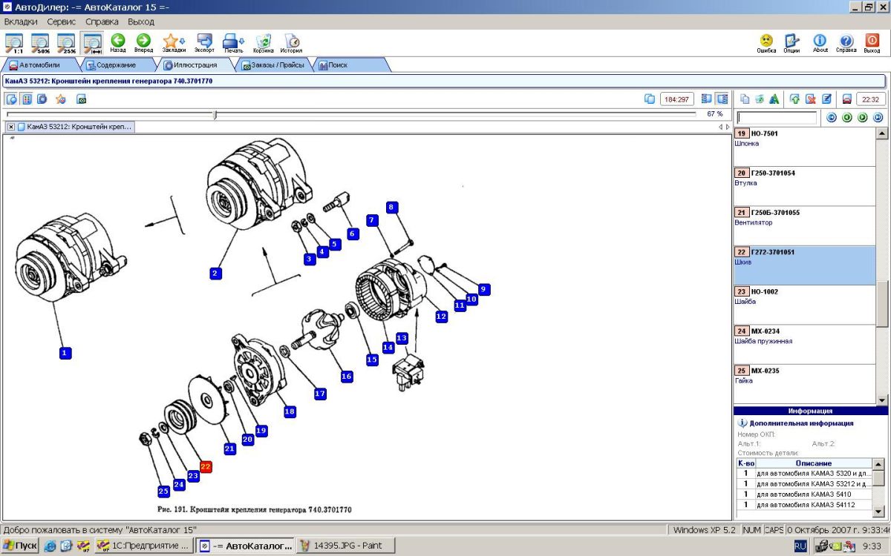891x556 pixels.
Task: Go to previous record with green arrow
Action: point(847,117)
